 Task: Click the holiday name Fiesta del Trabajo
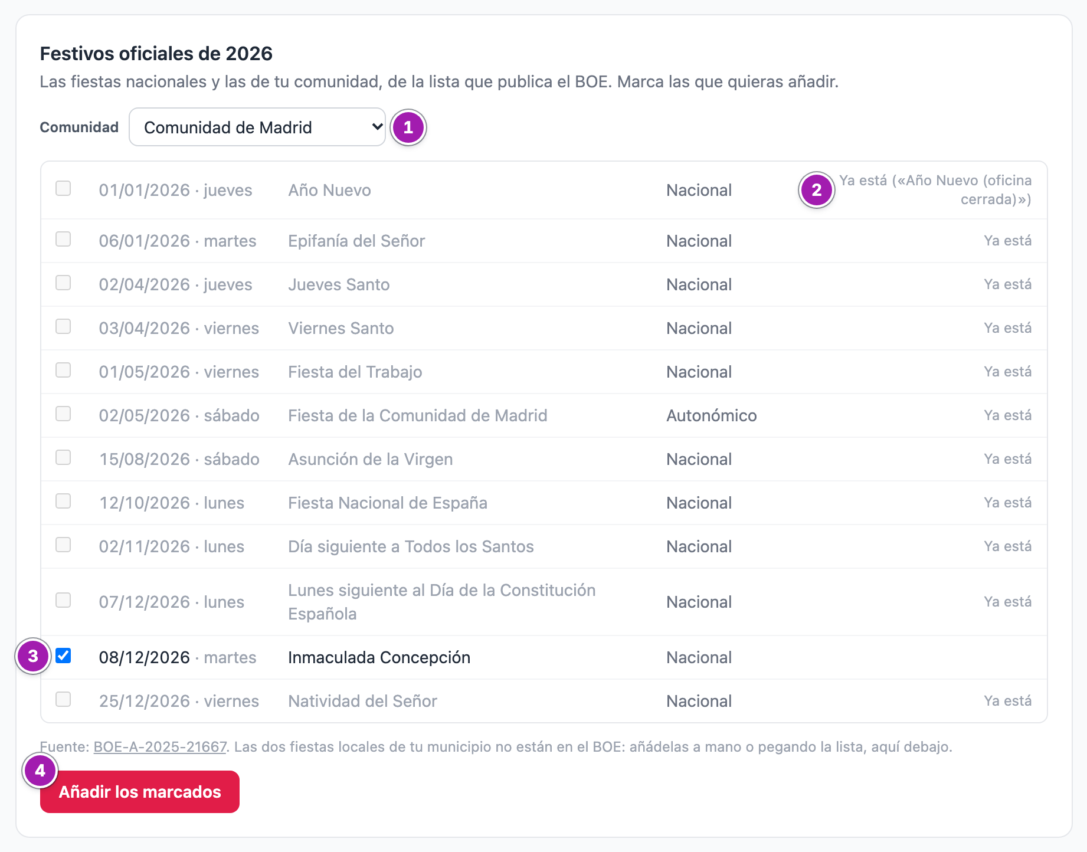point(355,372)
